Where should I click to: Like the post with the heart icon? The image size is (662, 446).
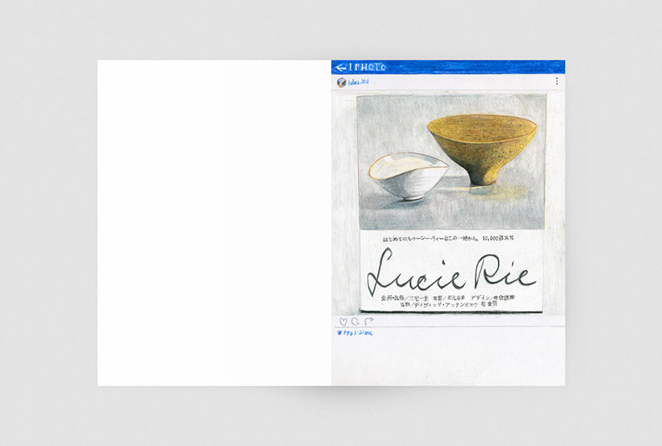[342, 321]
